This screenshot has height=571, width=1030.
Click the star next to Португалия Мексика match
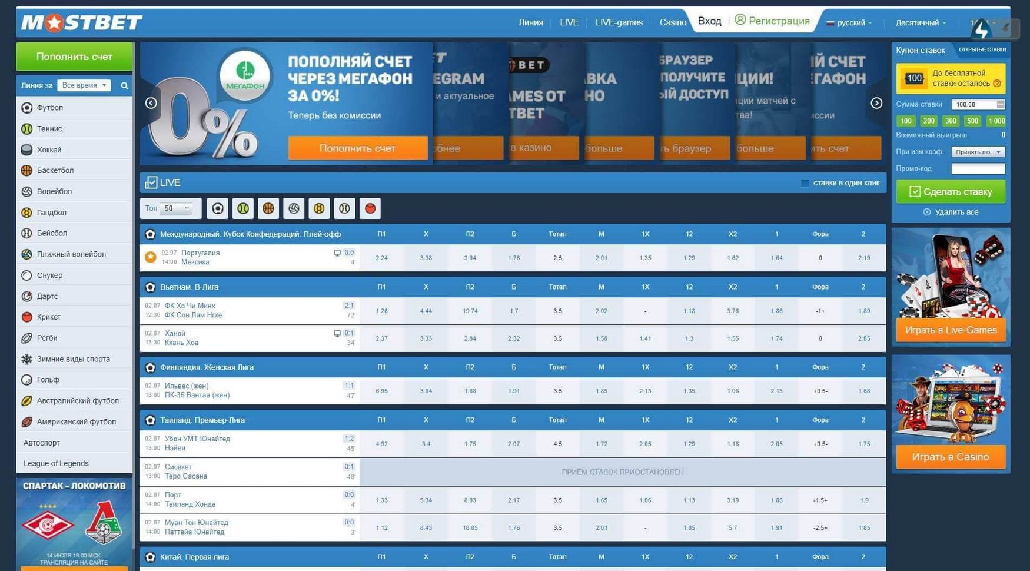click(151, 257)
